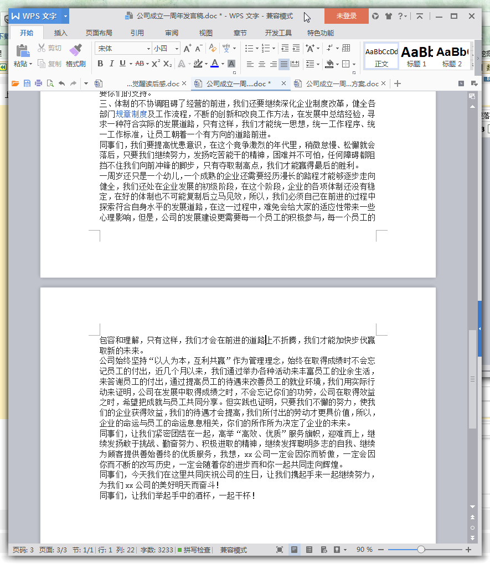Open the 页面布局 ribbon tab
This screenshot has width=490, height=564.
point(99,33)
